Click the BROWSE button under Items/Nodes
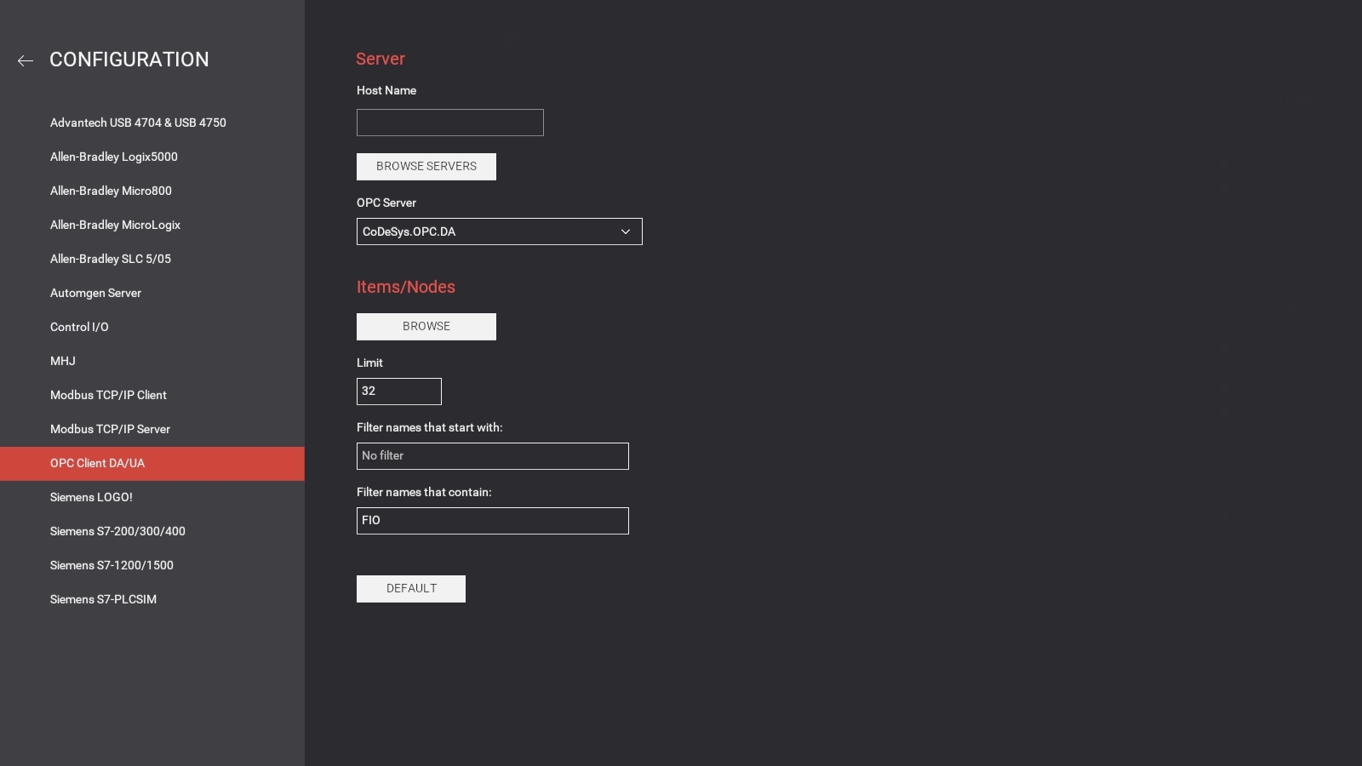This screenshot has height=766, width=1362. (426, 327)
